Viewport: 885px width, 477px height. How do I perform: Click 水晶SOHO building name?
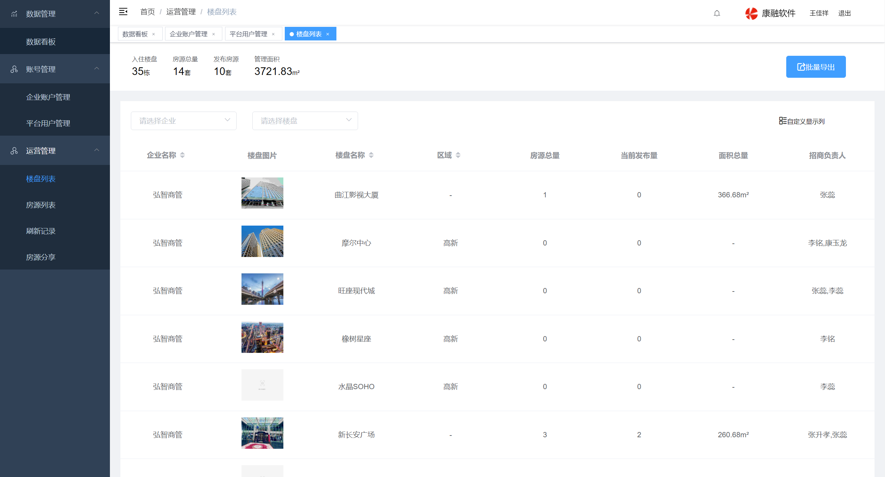coord(356,387)
